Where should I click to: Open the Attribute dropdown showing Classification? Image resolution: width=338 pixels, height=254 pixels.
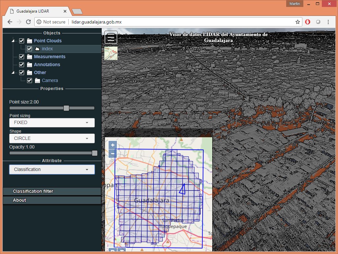(52, 169)
